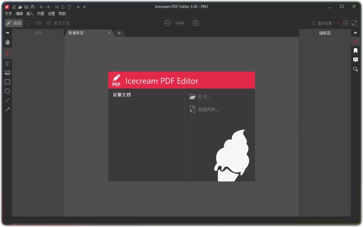Select the Arrow annotation tool
This screenshot has height=227, width=363.
(7, 109)
